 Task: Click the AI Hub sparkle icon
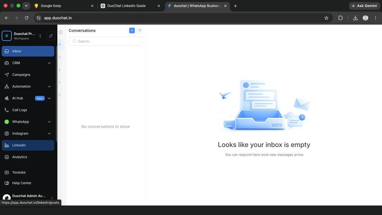tap(7, 98)
